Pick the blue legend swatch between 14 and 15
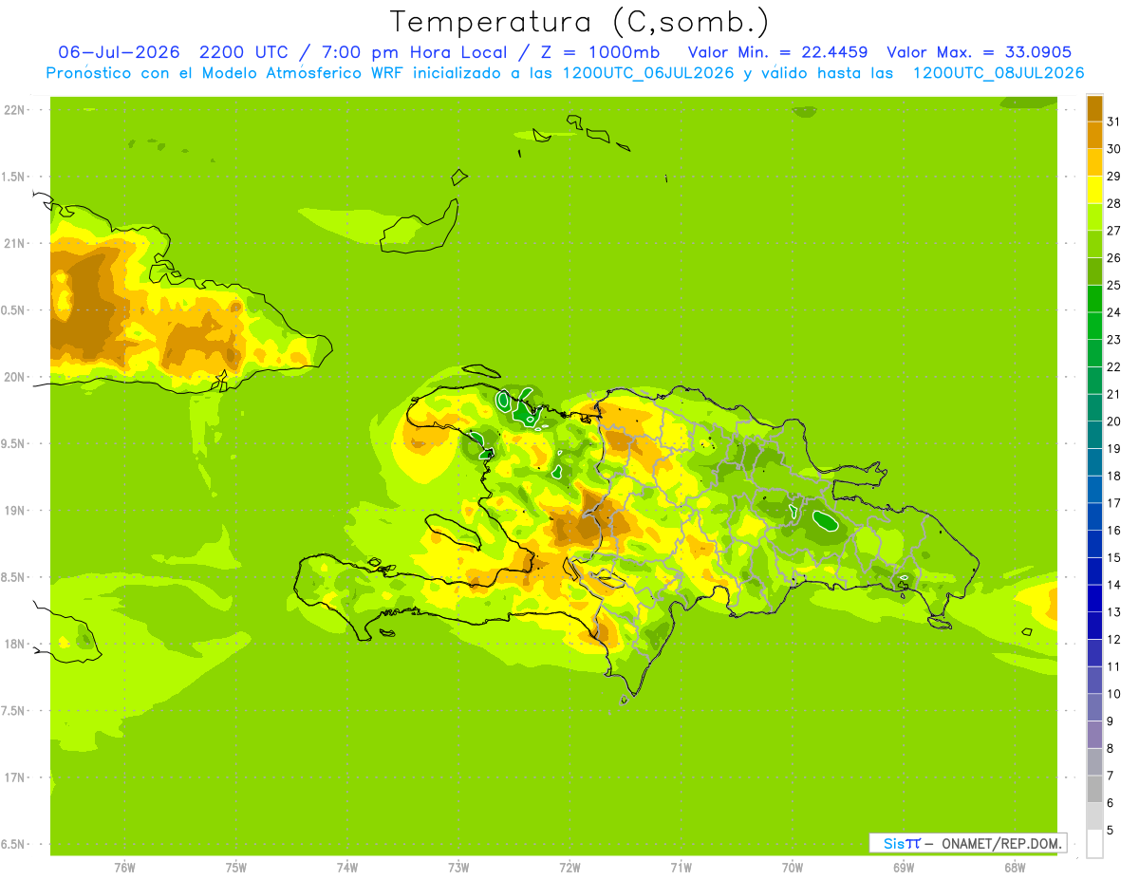 (1094, 571)
